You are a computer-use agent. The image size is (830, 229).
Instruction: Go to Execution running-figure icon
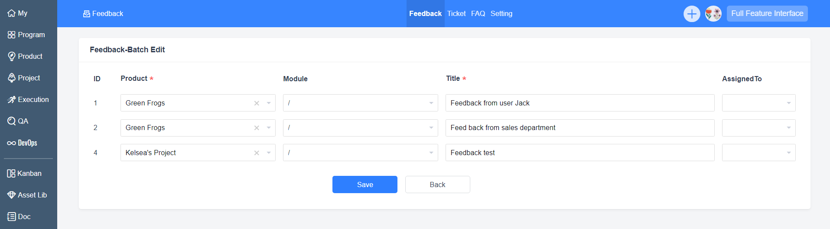click(x=11, y=100)
